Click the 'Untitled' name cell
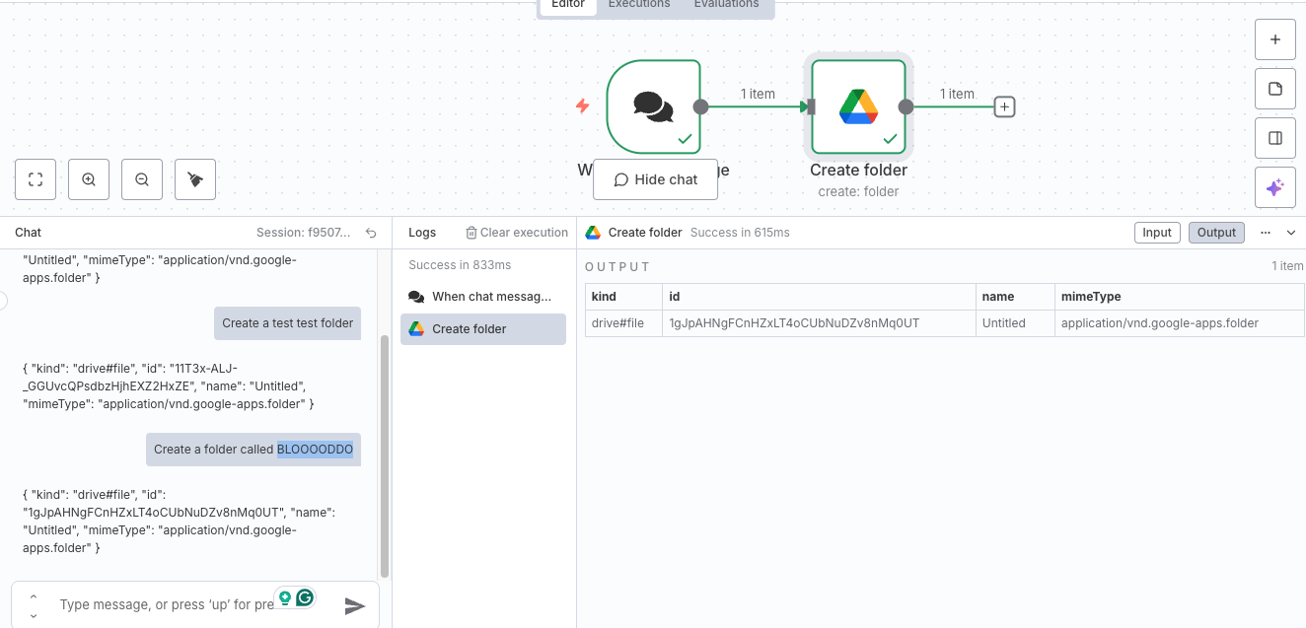This screenshot has height=628, width=1306. [x=1015, y=323]
